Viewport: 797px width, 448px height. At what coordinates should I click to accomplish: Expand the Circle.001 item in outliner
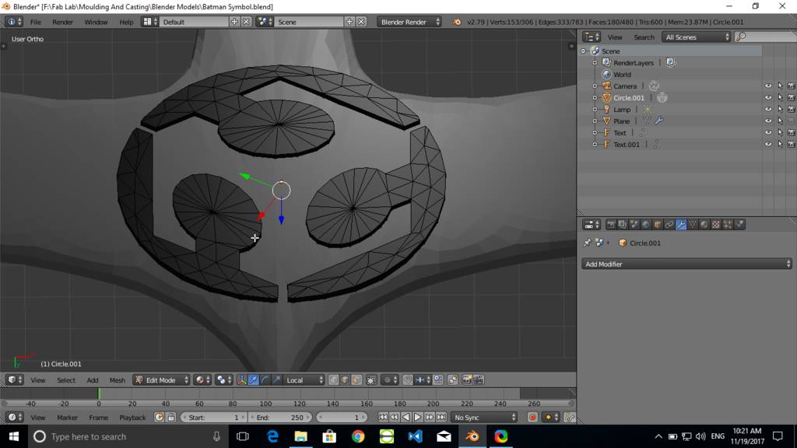pos(595,98)
